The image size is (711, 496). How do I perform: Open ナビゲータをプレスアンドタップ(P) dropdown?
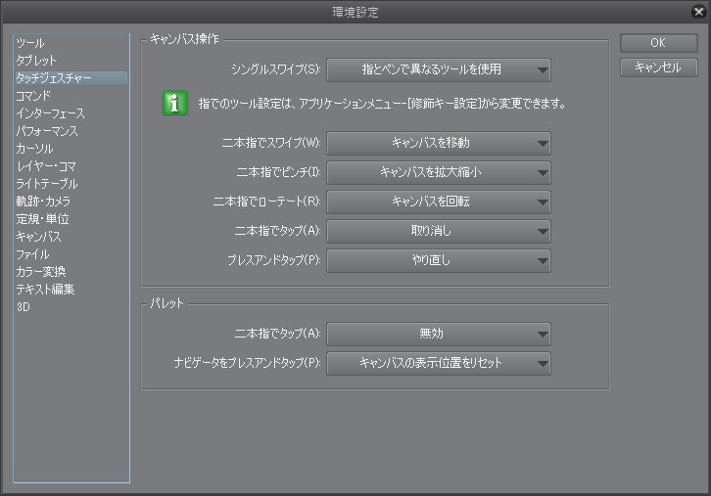coord(439,363)
